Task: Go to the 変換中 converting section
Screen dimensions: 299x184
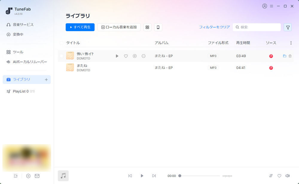Action: (15, 34)
